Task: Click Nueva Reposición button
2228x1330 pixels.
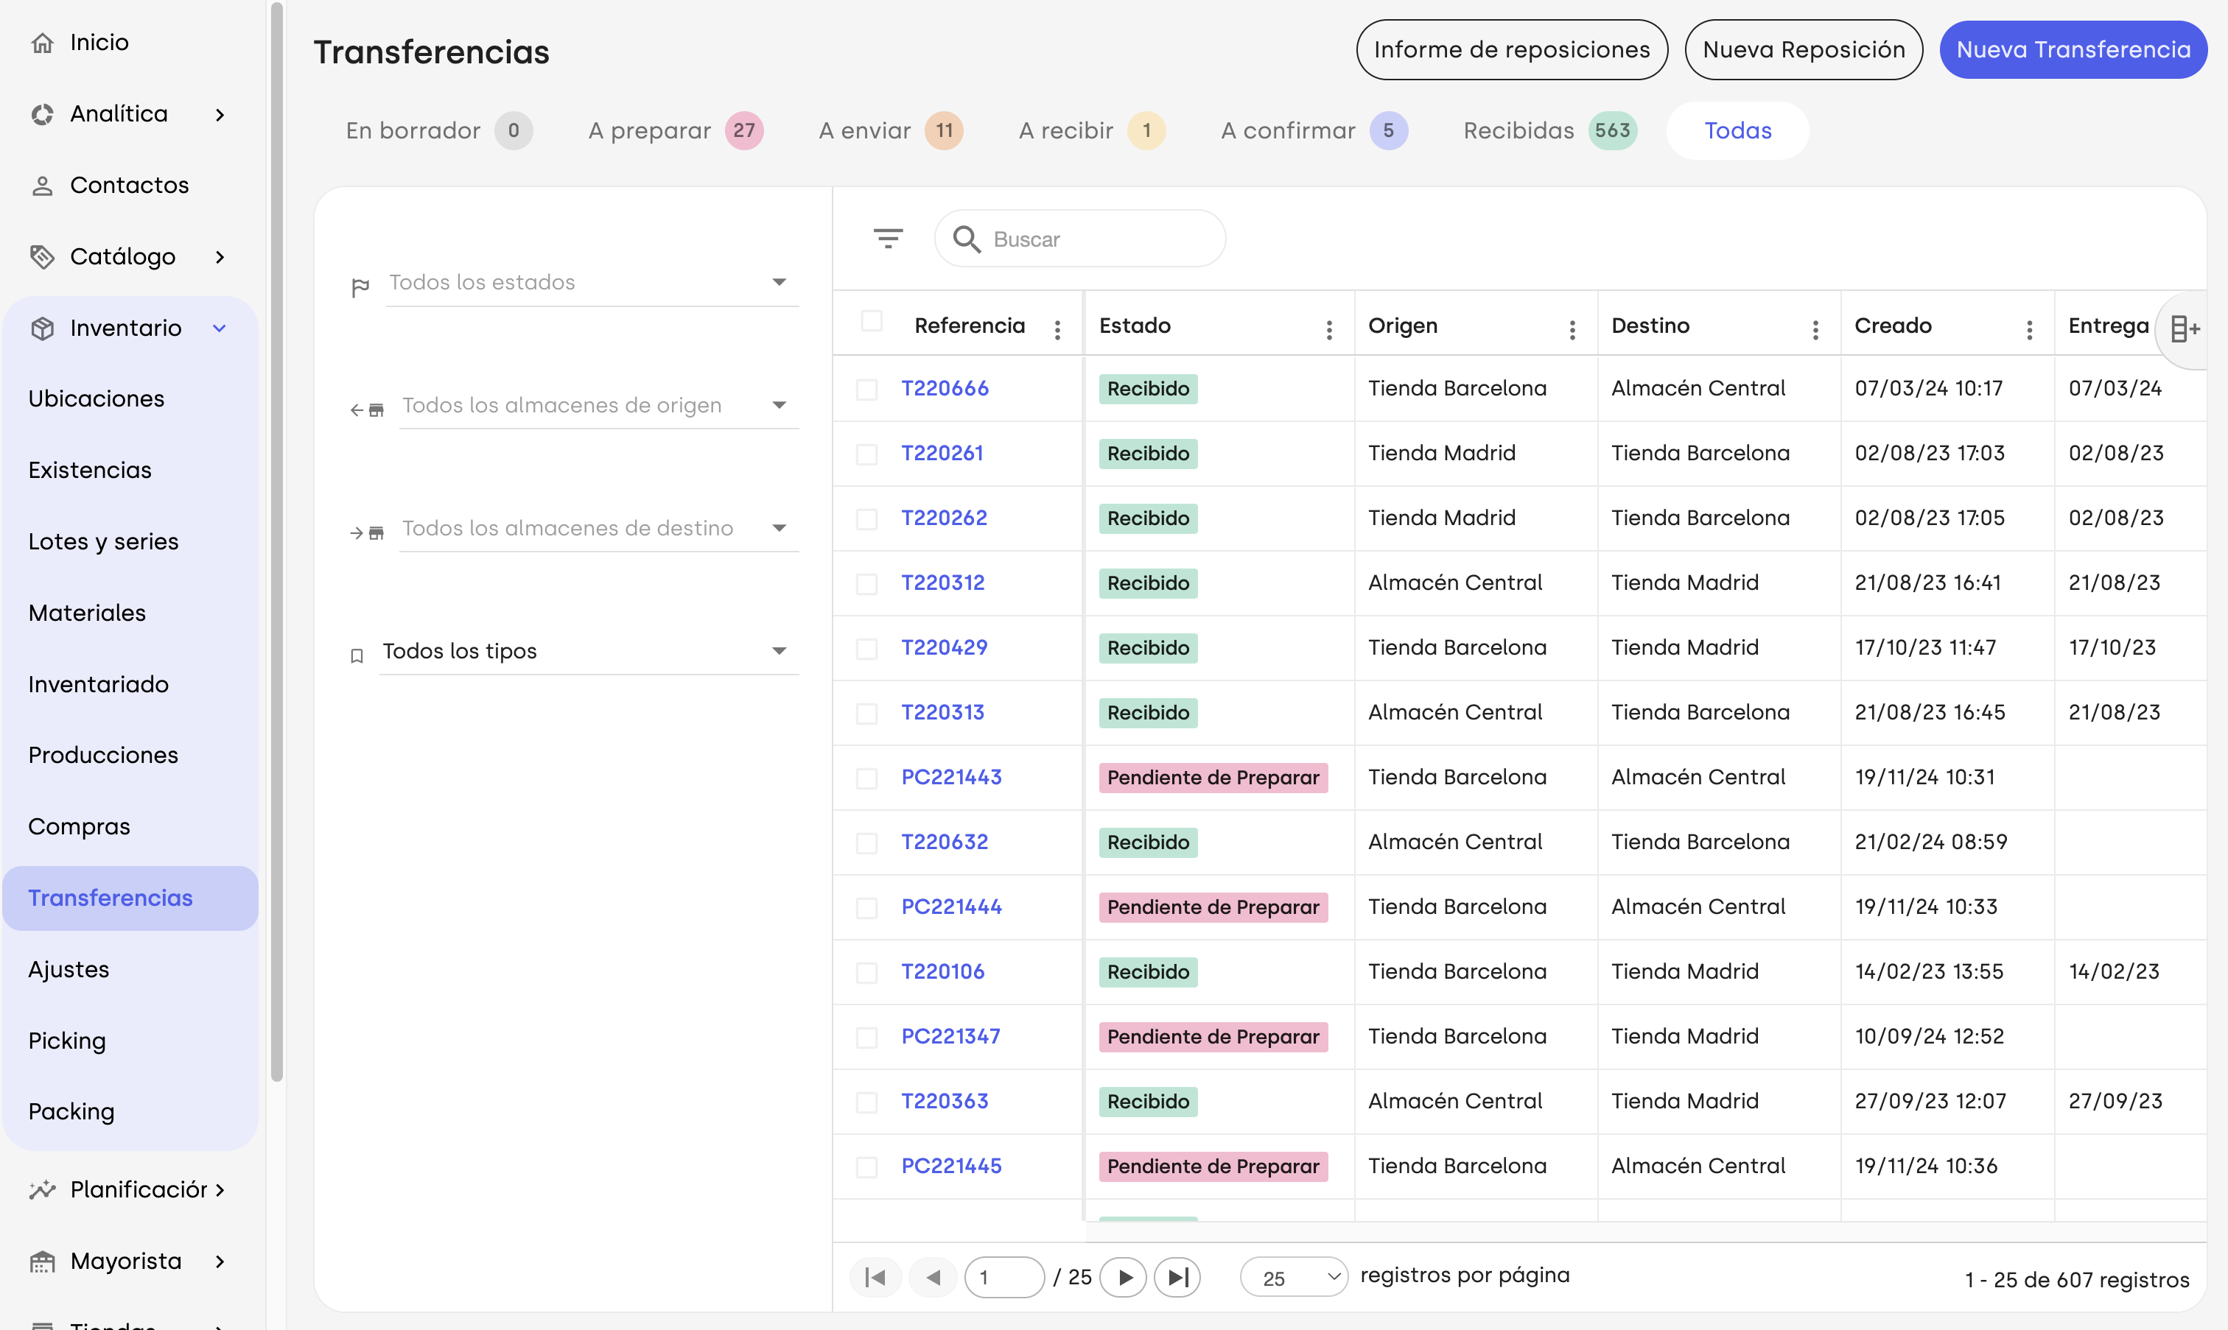Action: tap(1803, 49)
